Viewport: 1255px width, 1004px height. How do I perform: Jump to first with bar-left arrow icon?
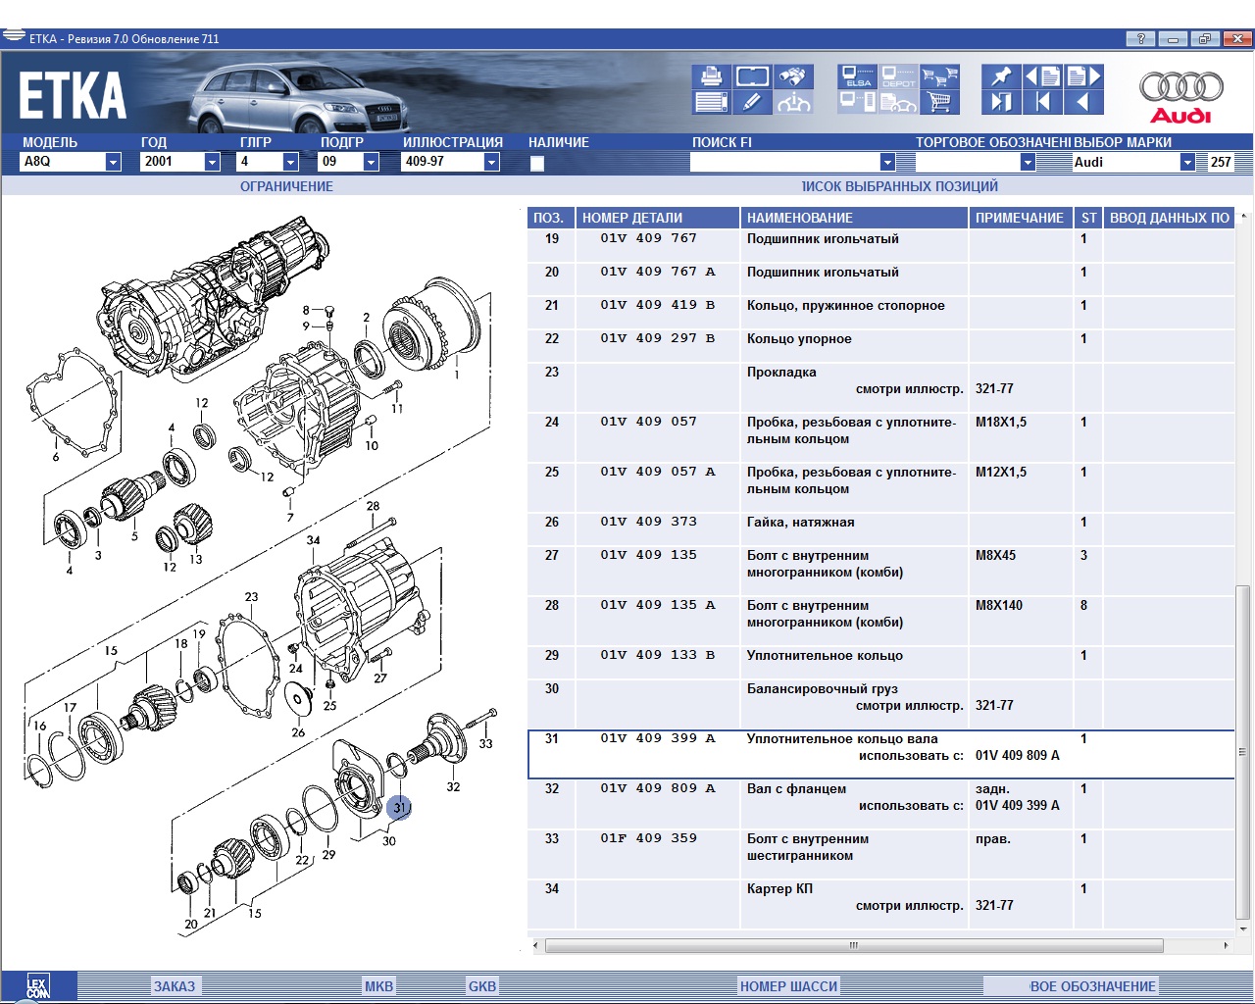[1042, 102]
